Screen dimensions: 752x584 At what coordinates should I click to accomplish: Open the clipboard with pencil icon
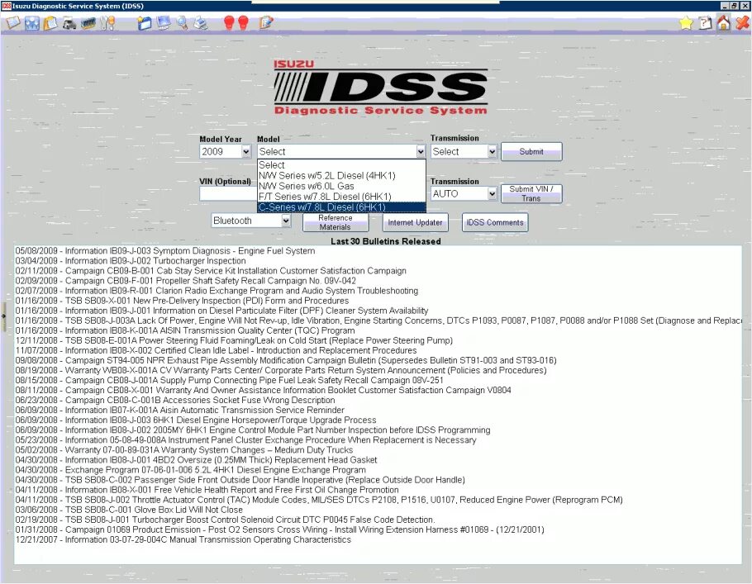[266, 23]
